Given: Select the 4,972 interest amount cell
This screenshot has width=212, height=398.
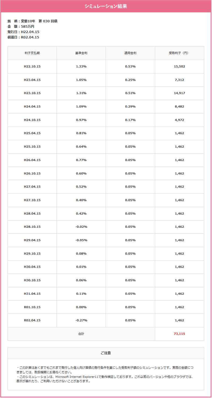Looking at the screenshot, I should [179, 120].
